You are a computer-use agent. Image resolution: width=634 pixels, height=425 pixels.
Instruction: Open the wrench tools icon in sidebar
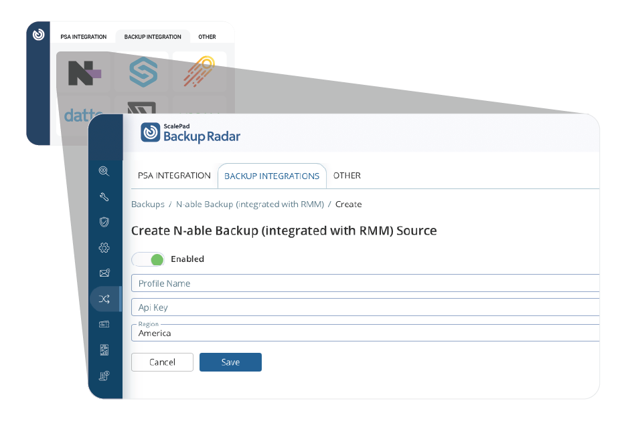point(104,196)
